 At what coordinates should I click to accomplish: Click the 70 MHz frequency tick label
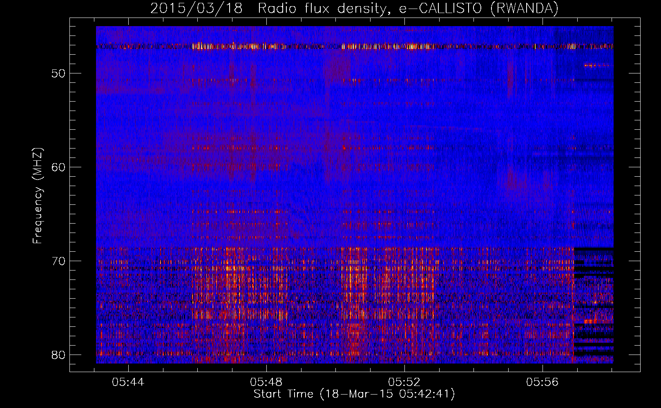click(x=59, y=261)
